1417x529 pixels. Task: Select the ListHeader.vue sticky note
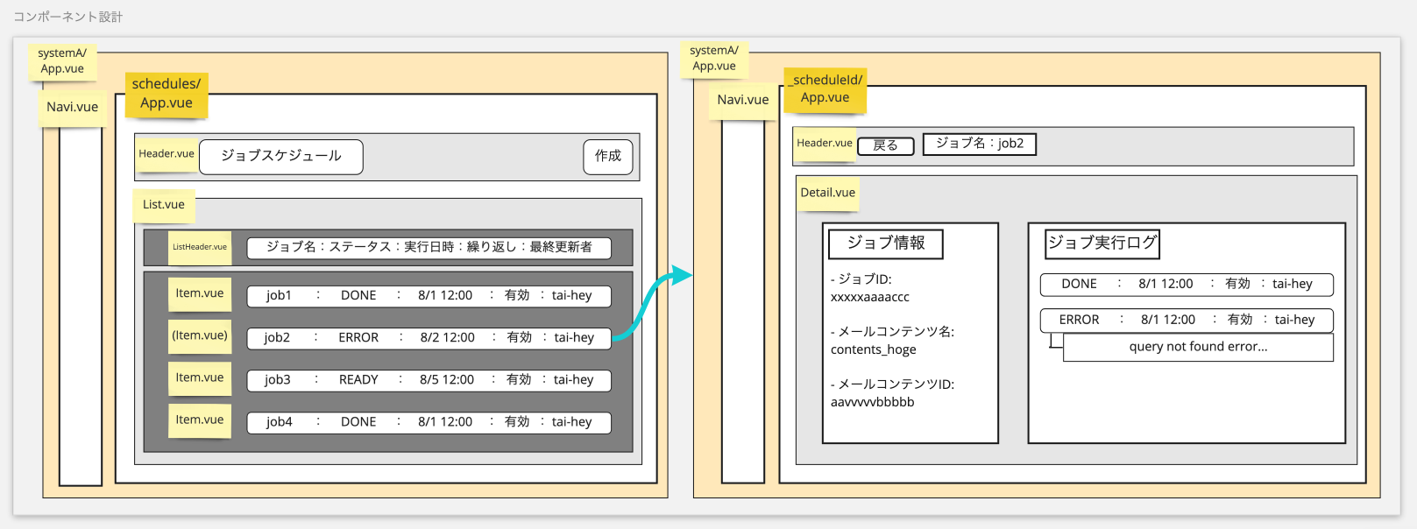pyautogui.click(x=199, y=247)
